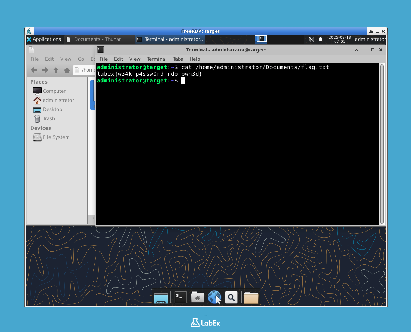411x332 pixels.
Task: Select File System under Devices
Action: tap(56, 137)
